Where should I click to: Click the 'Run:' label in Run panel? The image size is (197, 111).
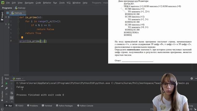pyautogui.click(x=7, y=79)
